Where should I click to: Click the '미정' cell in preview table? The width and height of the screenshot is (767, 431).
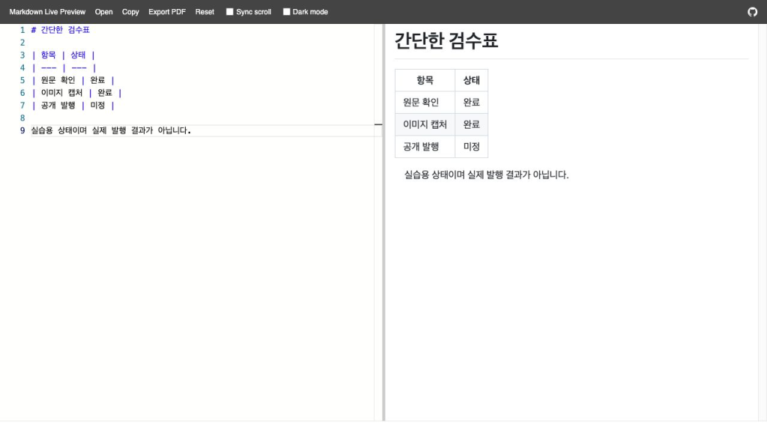[x=472, y=147]
